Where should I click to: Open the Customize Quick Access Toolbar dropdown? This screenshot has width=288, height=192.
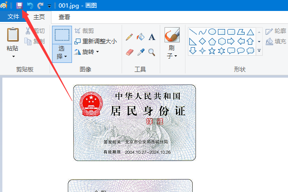point(49,6)
